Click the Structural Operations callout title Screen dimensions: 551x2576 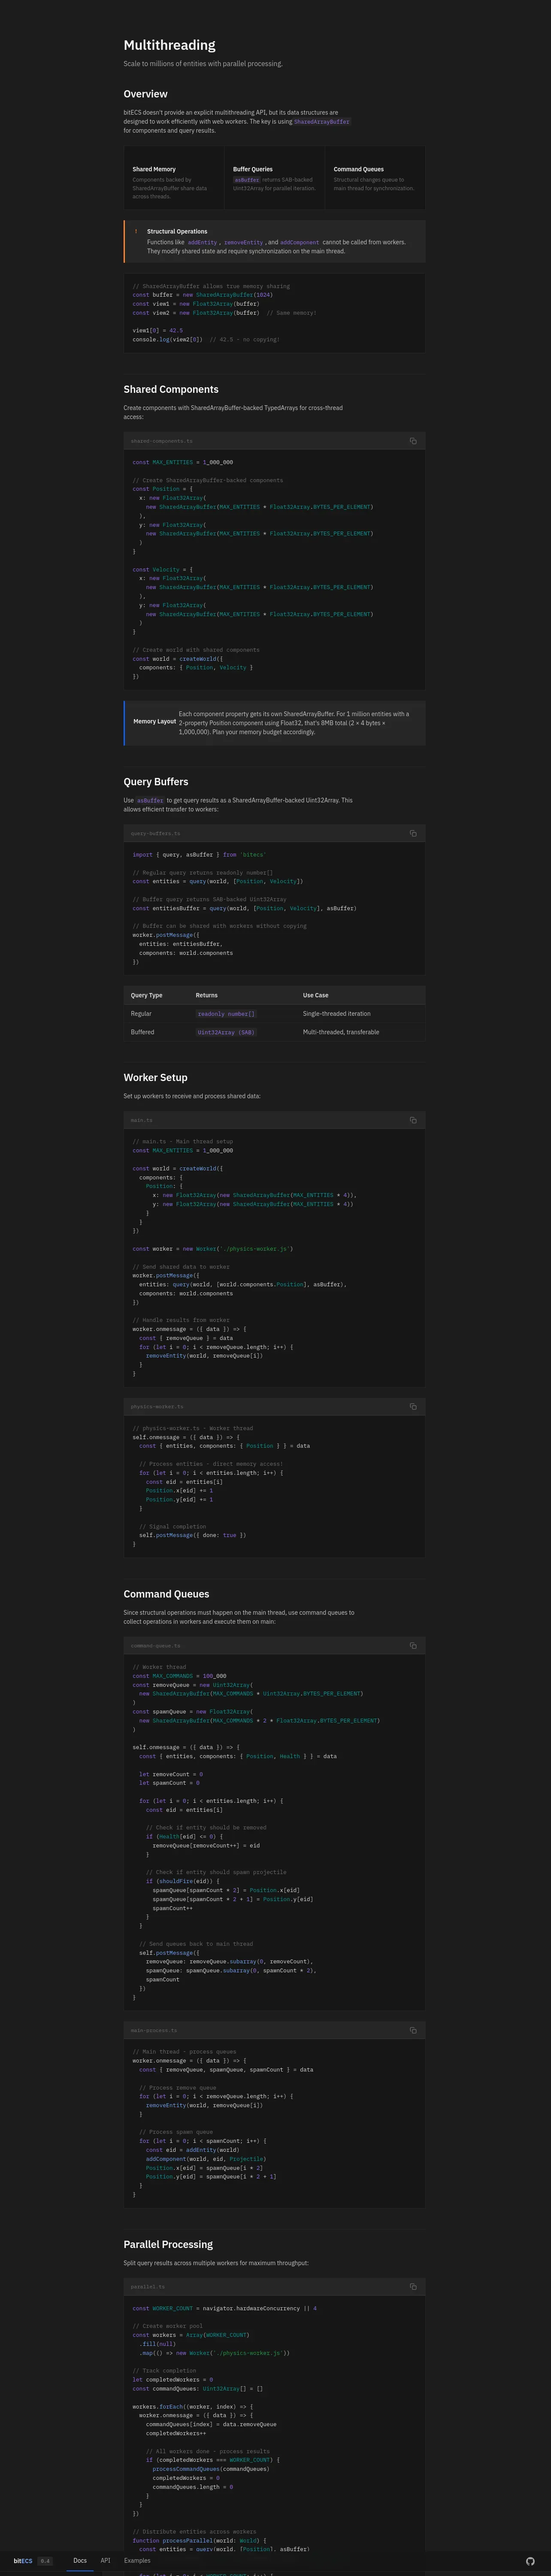pyautogui.click(x=177, y=231)
